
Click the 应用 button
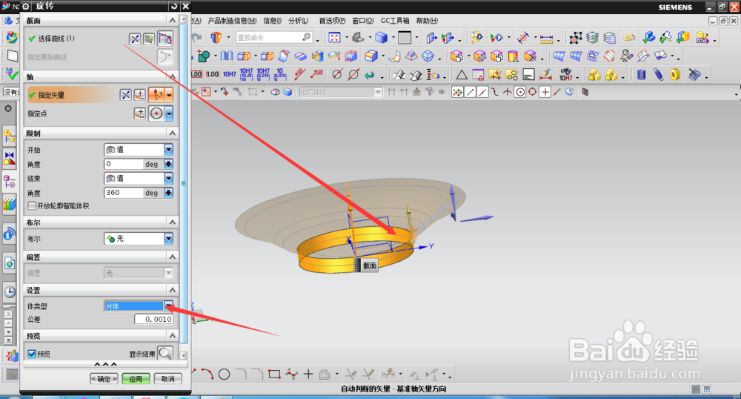(x=136, y=379)
